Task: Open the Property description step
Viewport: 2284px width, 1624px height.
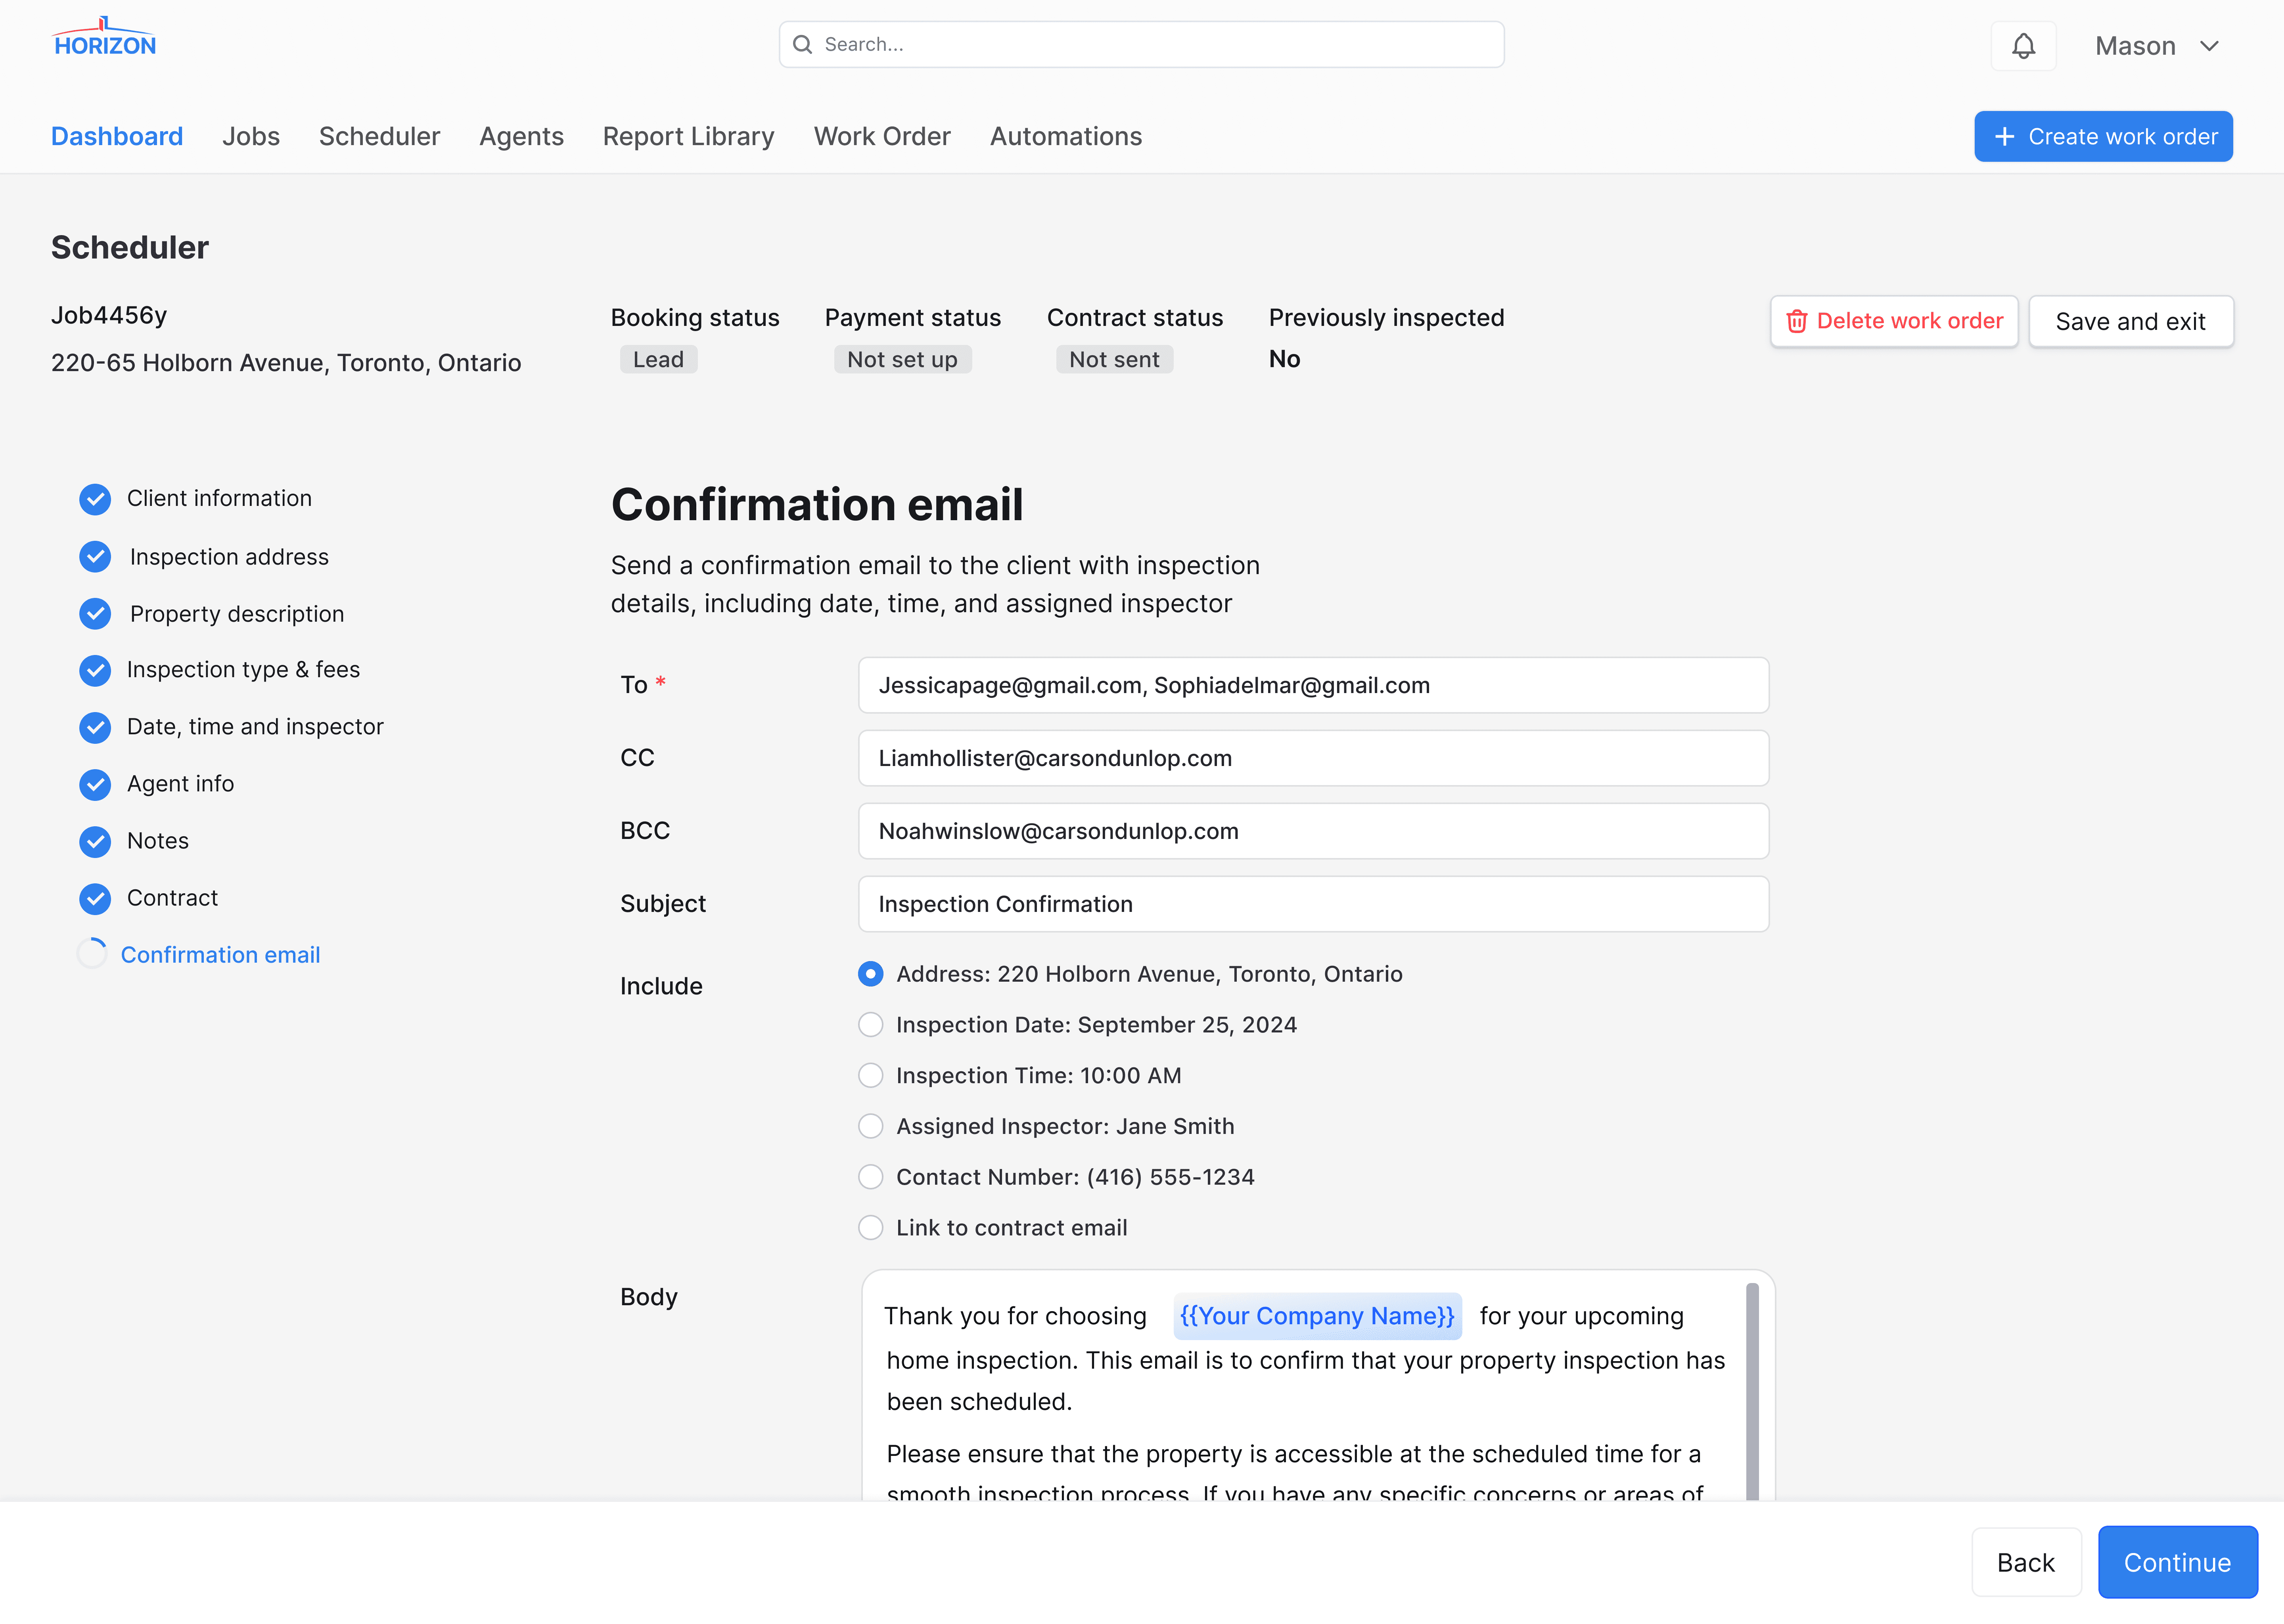Action: [x=237, y=614]
